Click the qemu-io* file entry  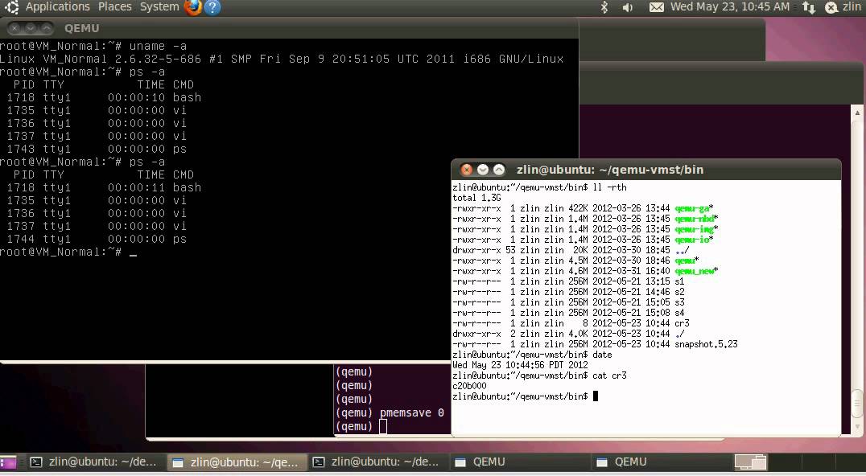695,240
